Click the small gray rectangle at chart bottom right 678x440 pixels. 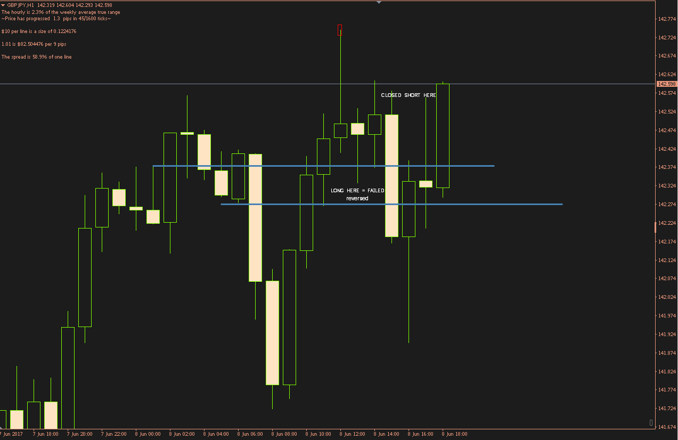point(651,422)
